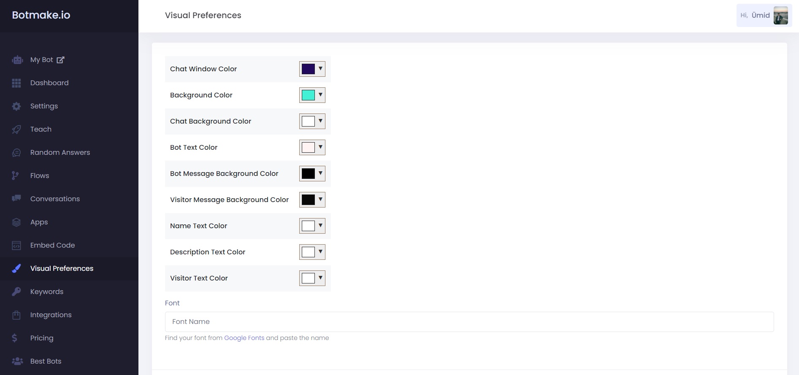Select Integrations from the sidebar

[x=51, y=315]
